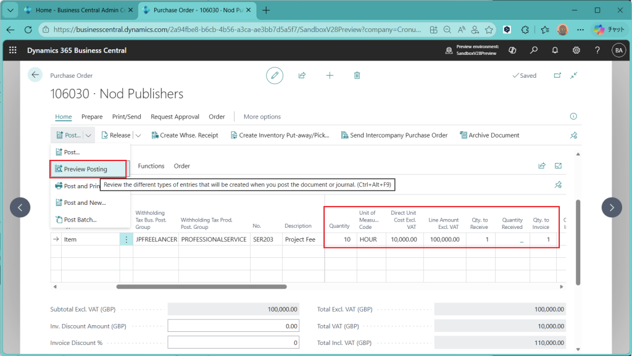The height and width of the screenshot is (356, 632).
Task: Click the horizontal scrollbar of lines grid
Action: 201,286
